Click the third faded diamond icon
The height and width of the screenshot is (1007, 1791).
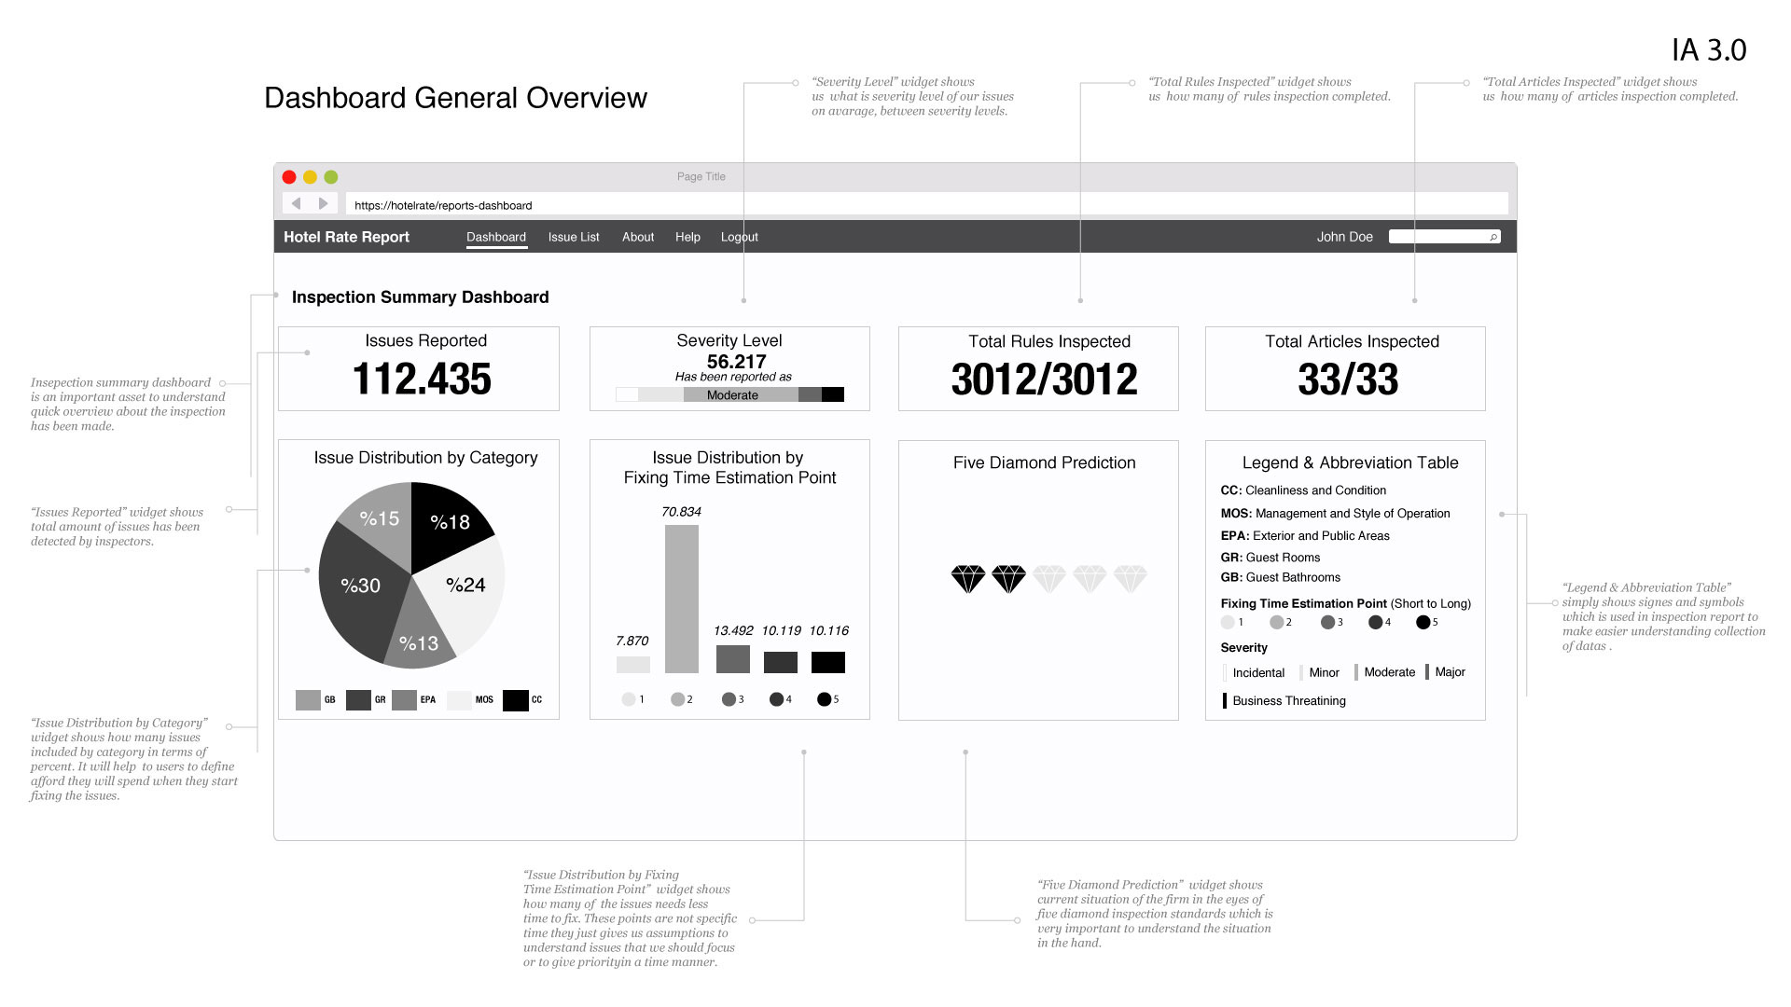(x=1048, y=579)
